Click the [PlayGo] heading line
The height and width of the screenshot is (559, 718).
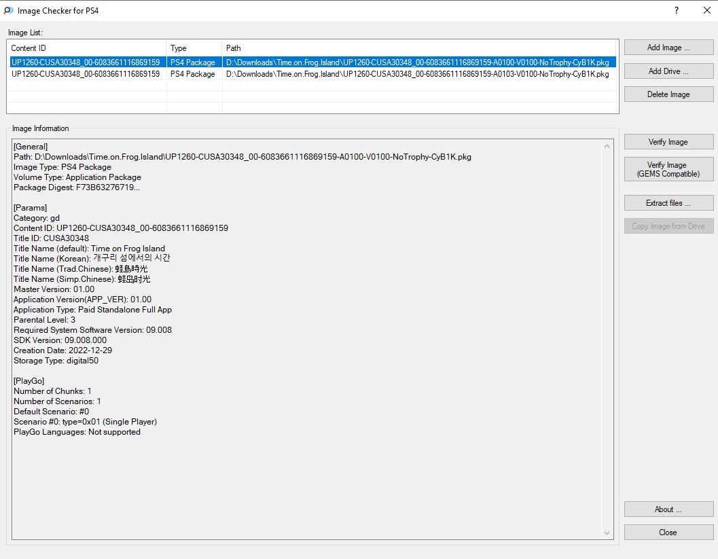point(29,381)
